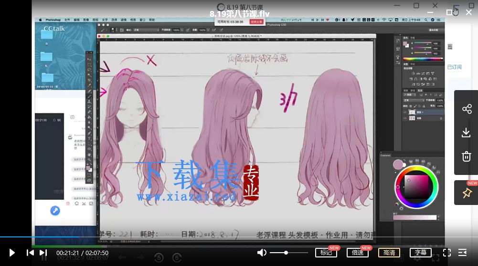Click the lock icon on the bottom layer
Image resolution: width=478 pixels, height=266 pixels.
441,118
